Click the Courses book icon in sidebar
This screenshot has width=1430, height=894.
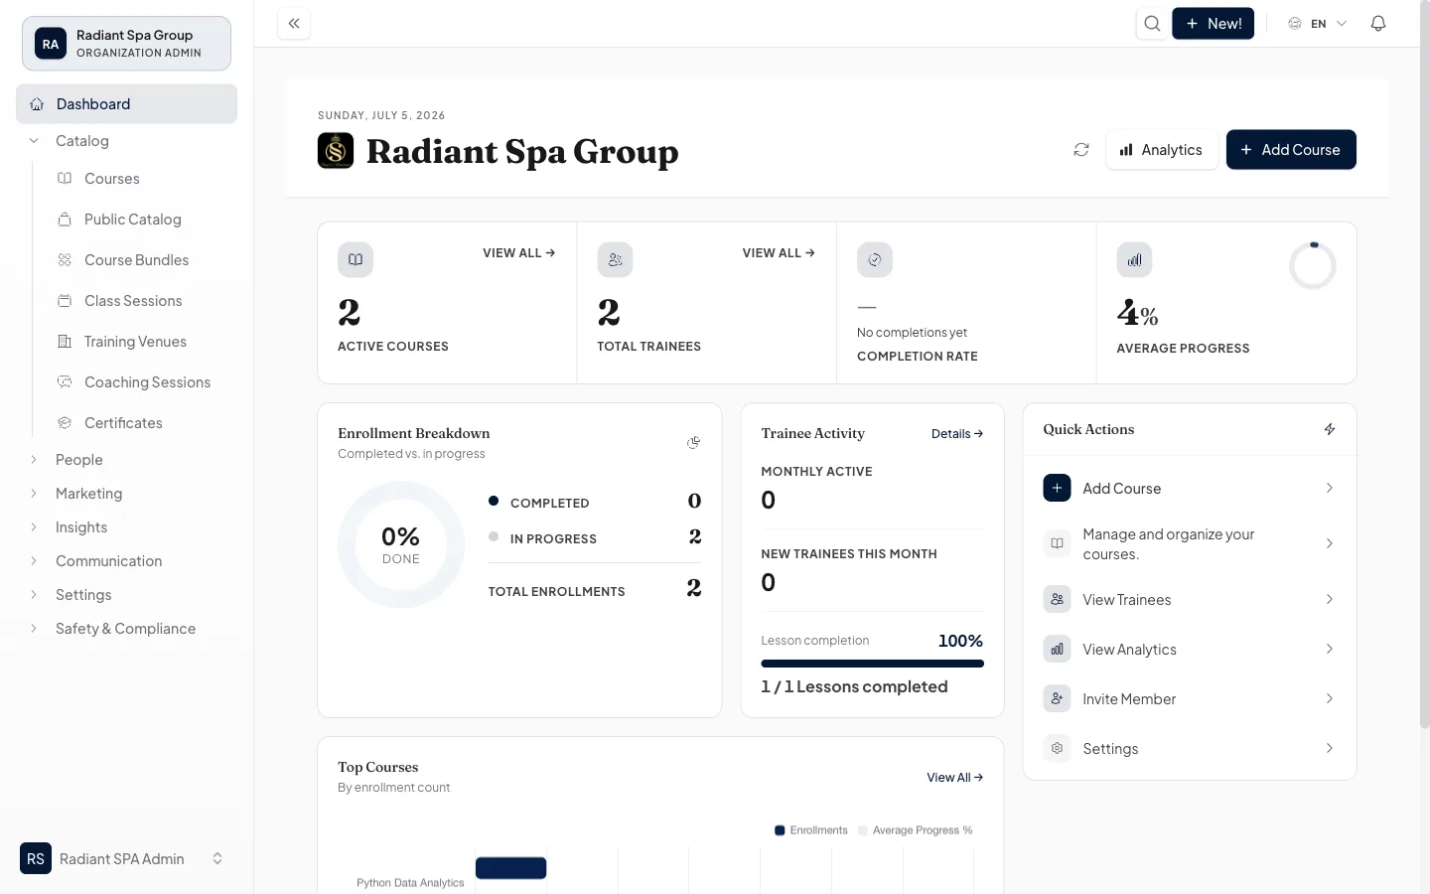[65, 179]
